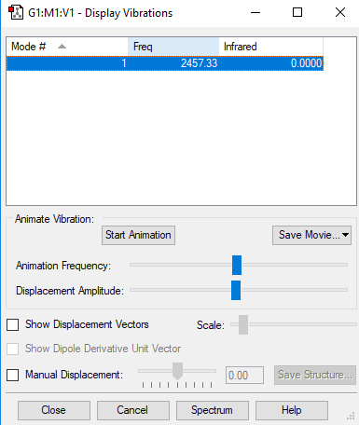Image resolution: width=359 pixels, height=425 pixels.
Task: Click the Animation Frequency slider handle
Action: tap(237, 265)
